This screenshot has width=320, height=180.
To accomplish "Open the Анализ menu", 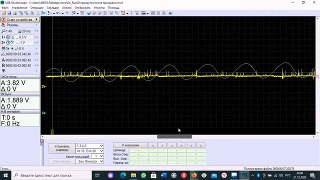I will tap(66, 8).
